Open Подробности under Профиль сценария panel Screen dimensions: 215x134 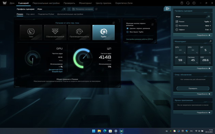point(203,35)
